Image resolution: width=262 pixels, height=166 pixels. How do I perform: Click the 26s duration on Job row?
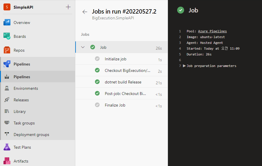(159, 48)
